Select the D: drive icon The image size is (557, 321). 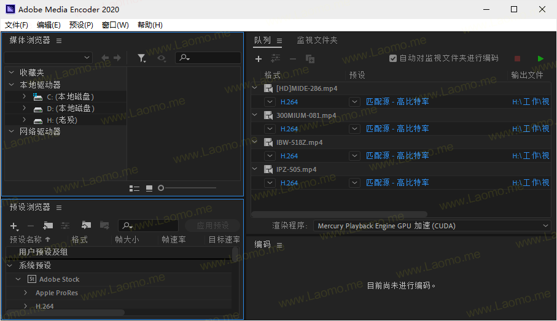point(37,109)
